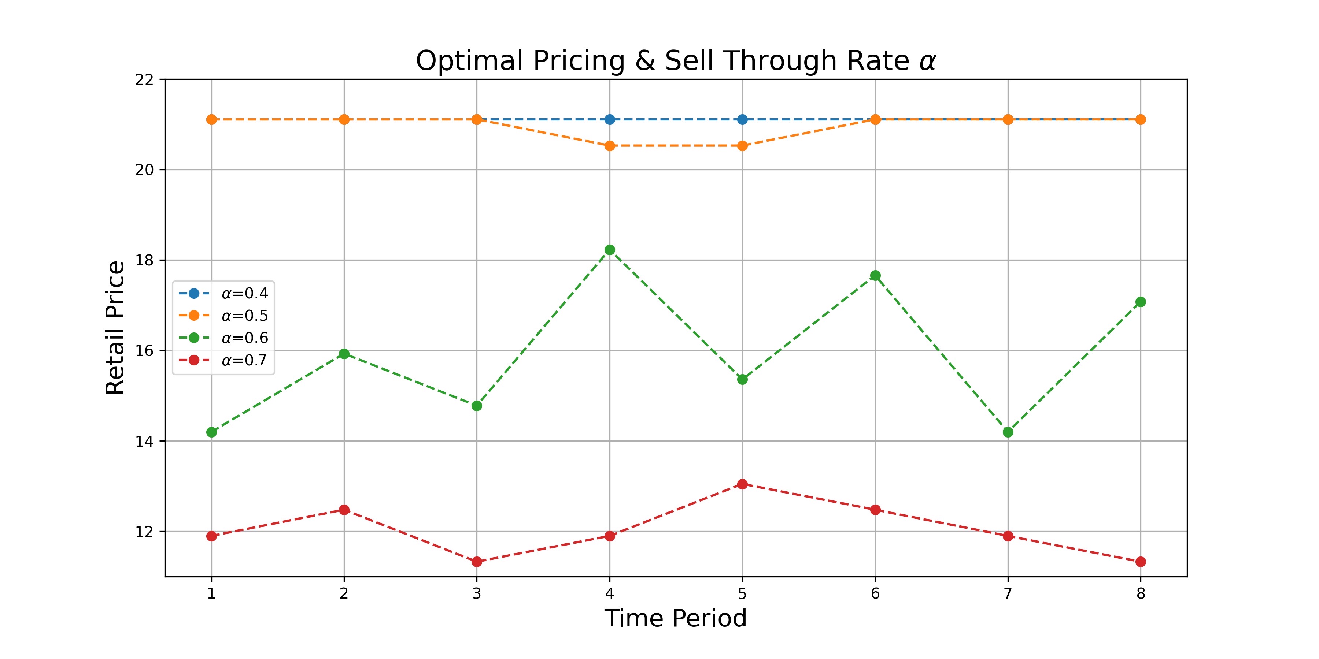
Task: Click the α=0.7 legend label text
Action: 244,361
